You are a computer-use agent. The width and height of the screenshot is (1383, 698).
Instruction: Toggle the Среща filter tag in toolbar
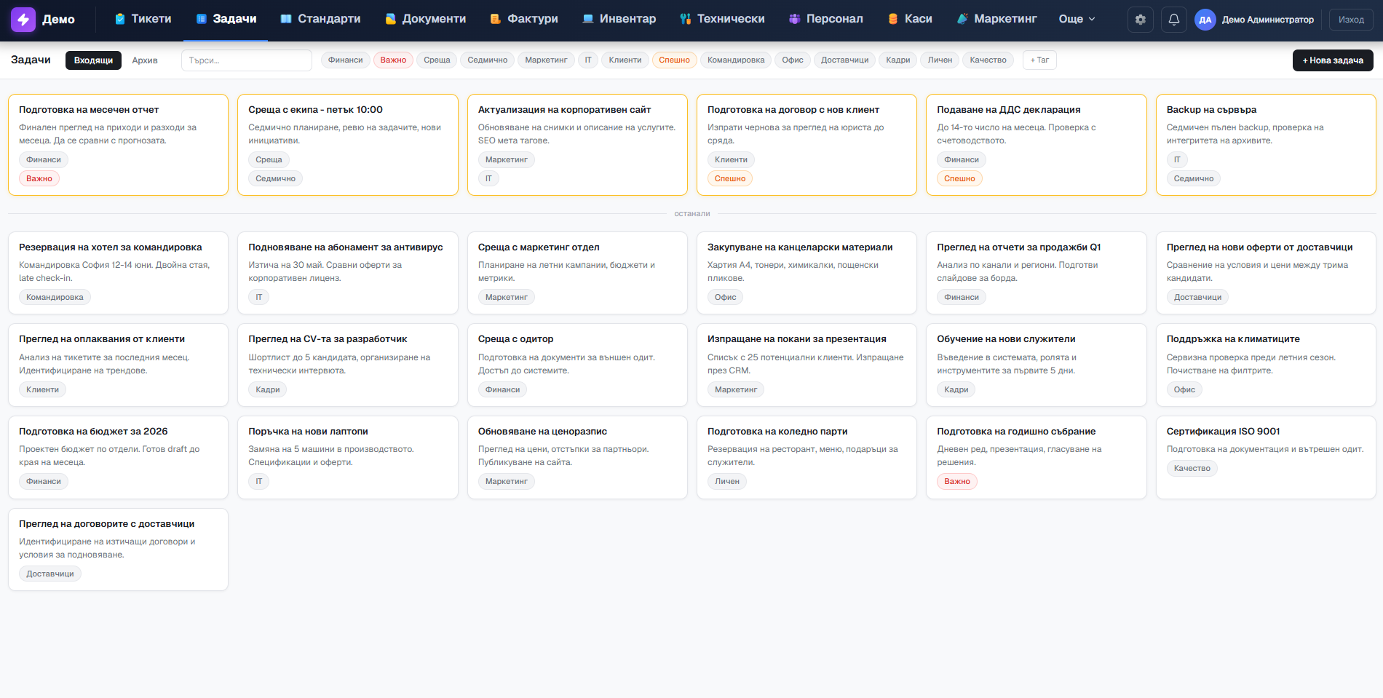(437, 60)
